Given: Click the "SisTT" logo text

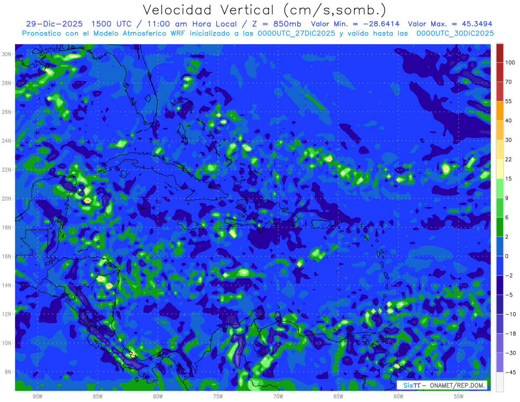Looking at the screenshot, I should [x=411, y=385].
